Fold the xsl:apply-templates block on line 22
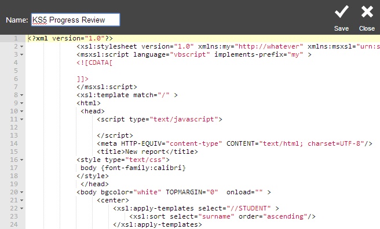 [x=21, y=208]
